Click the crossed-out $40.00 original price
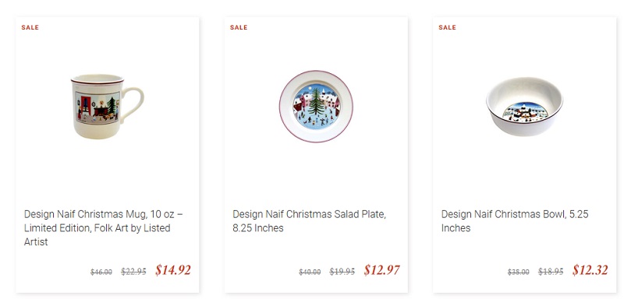Screen dimensions: 624x306 (310, 273)
